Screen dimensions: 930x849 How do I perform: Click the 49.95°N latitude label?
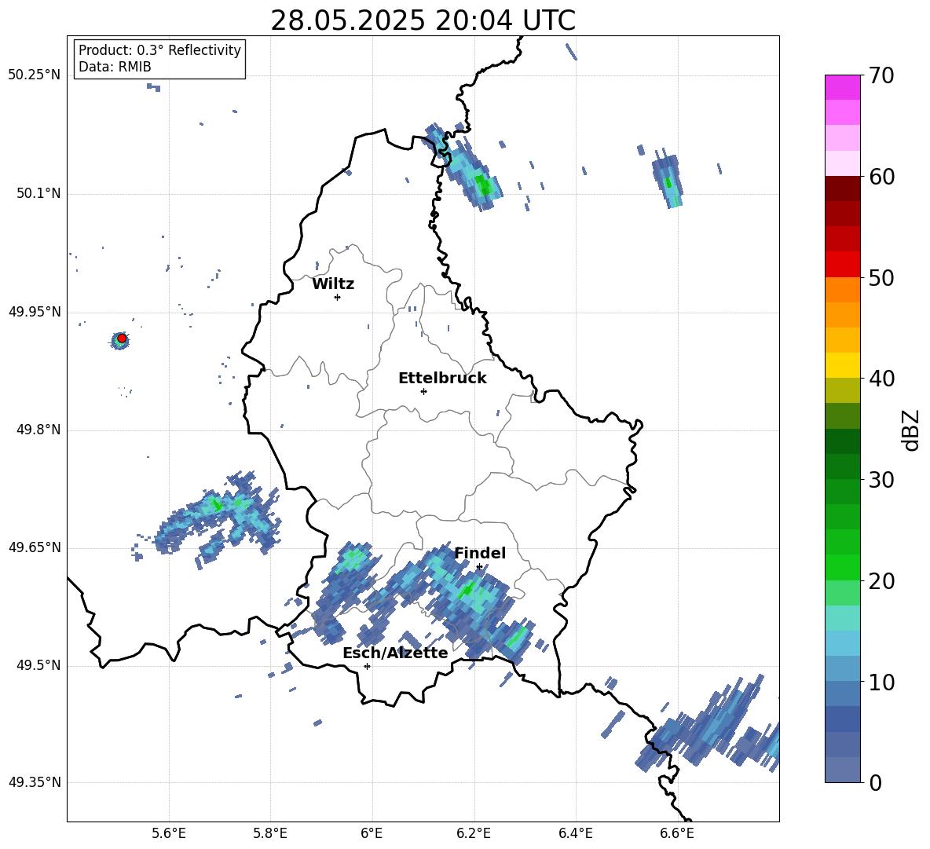click(34, 312)
